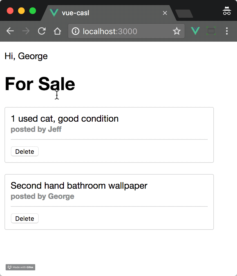Open site information icon beside localhost
The height and width of the screenshot is (276, 237).
tap(75, 31)
